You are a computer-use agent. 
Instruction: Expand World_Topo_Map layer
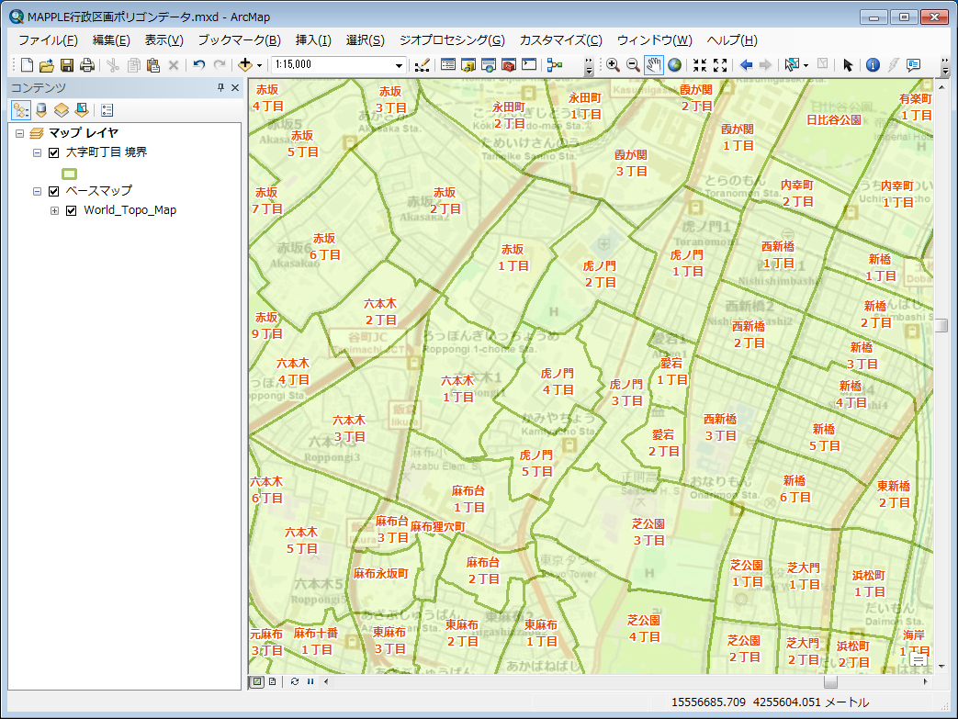pyautogui.click(x=54, y=211)
